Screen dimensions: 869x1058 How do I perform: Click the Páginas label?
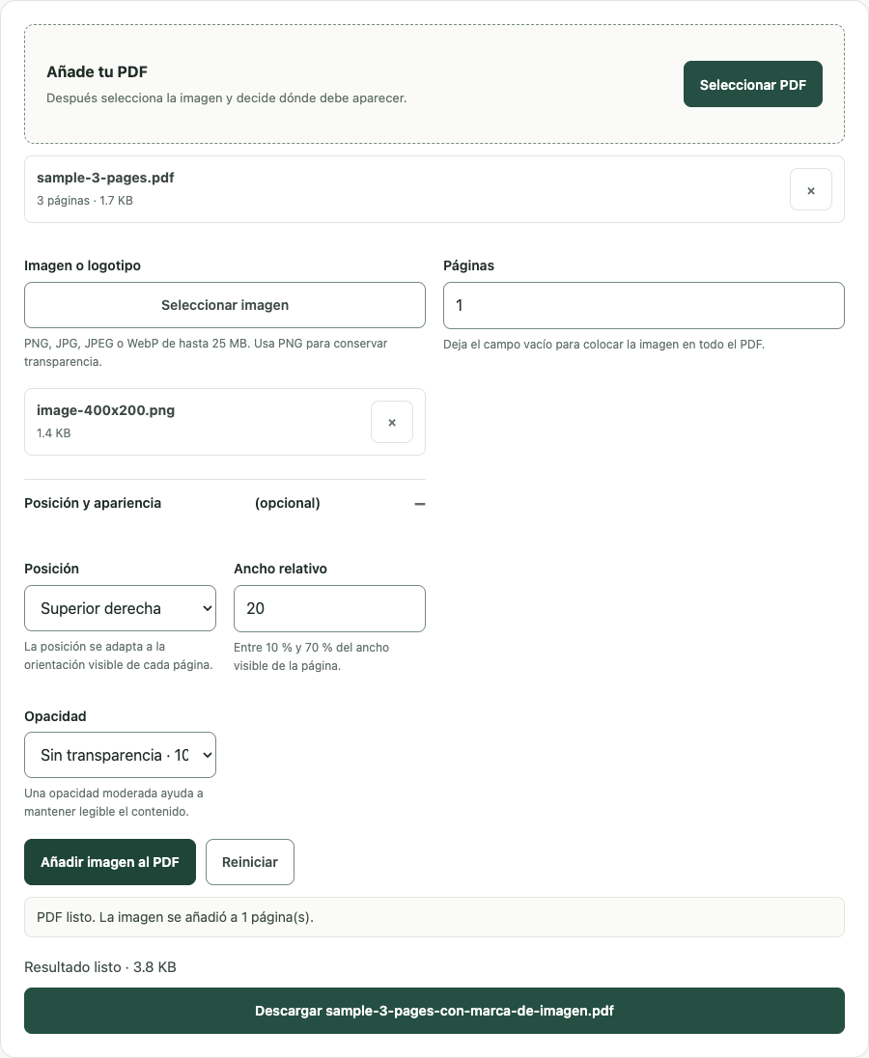(x=468, y=265)
